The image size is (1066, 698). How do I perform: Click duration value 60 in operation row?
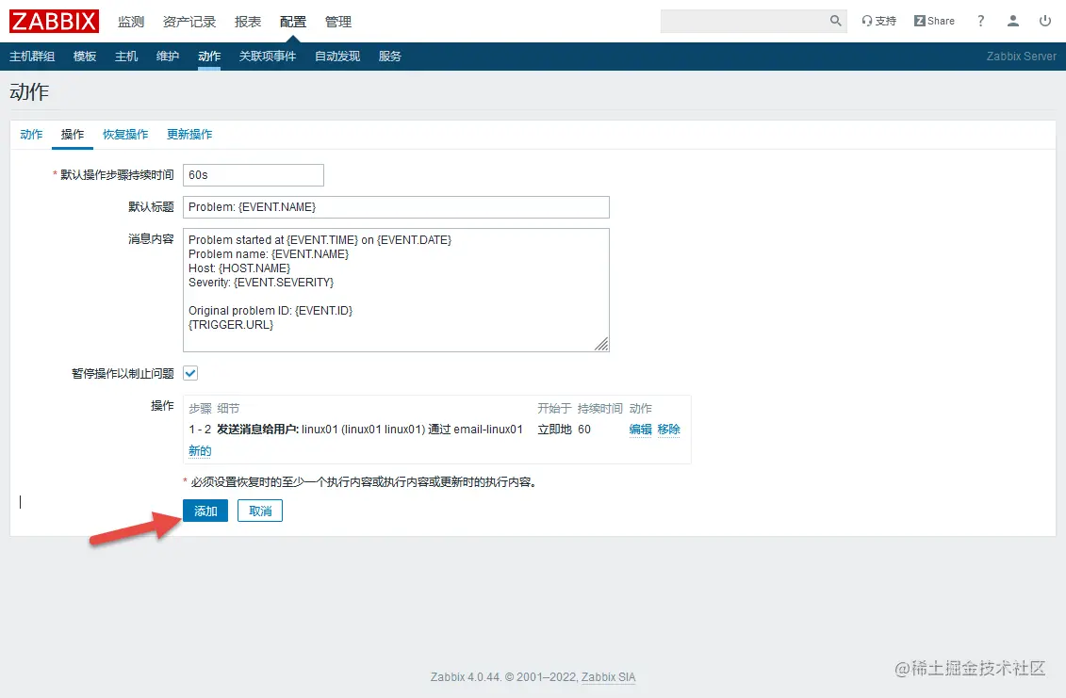584,430
